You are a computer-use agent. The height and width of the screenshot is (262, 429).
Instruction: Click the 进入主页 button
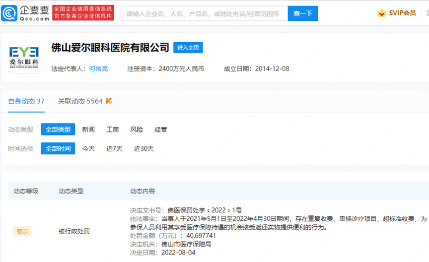coord(188,48)
